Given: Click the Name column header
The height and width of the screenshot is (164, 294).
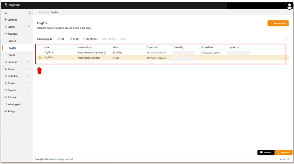Looking at the screenshot, I should (x=46, y=47).
